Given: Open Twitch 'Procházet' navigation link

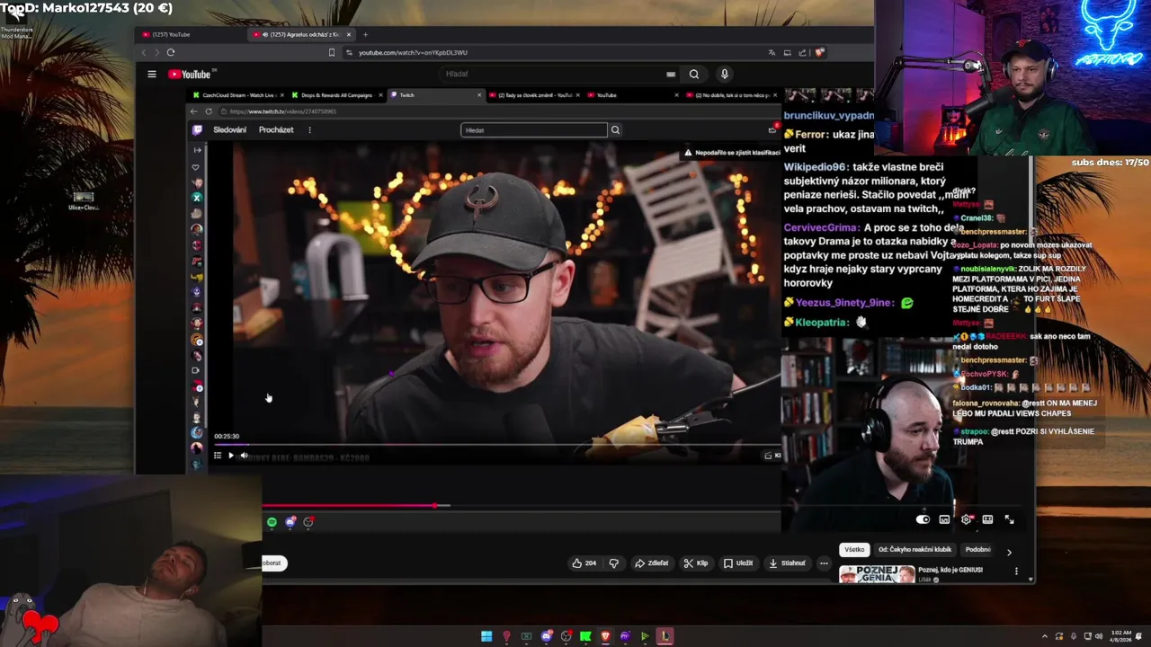Looking at the screenshot, I should coord(276,129).
